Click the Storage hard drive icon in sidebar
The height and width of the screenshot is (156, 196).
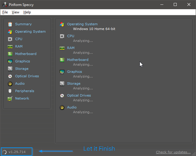click(10, 69)
